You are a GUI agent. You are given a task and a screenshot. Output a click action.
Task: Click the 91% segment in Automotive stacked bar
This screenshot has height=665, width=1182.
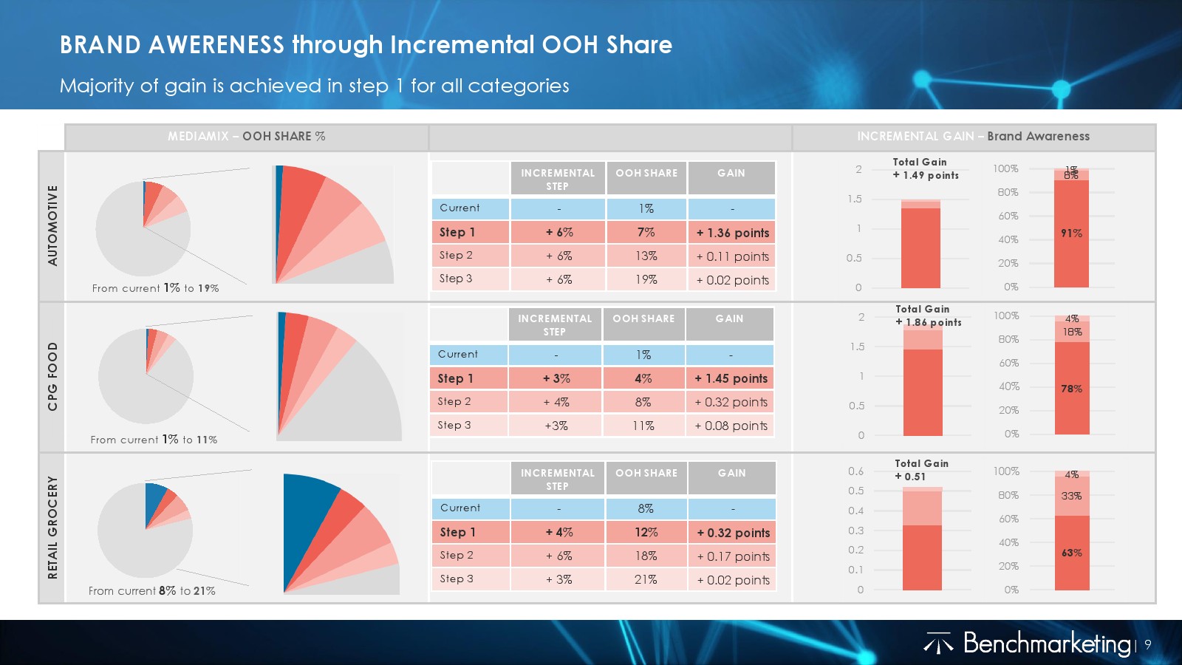click(1071, 233)
